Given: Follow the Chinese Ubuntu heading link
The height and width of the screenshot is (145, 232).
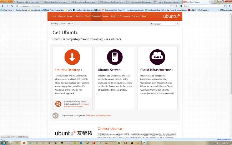Looking at the screenshot, I should (x=111, y=129).
